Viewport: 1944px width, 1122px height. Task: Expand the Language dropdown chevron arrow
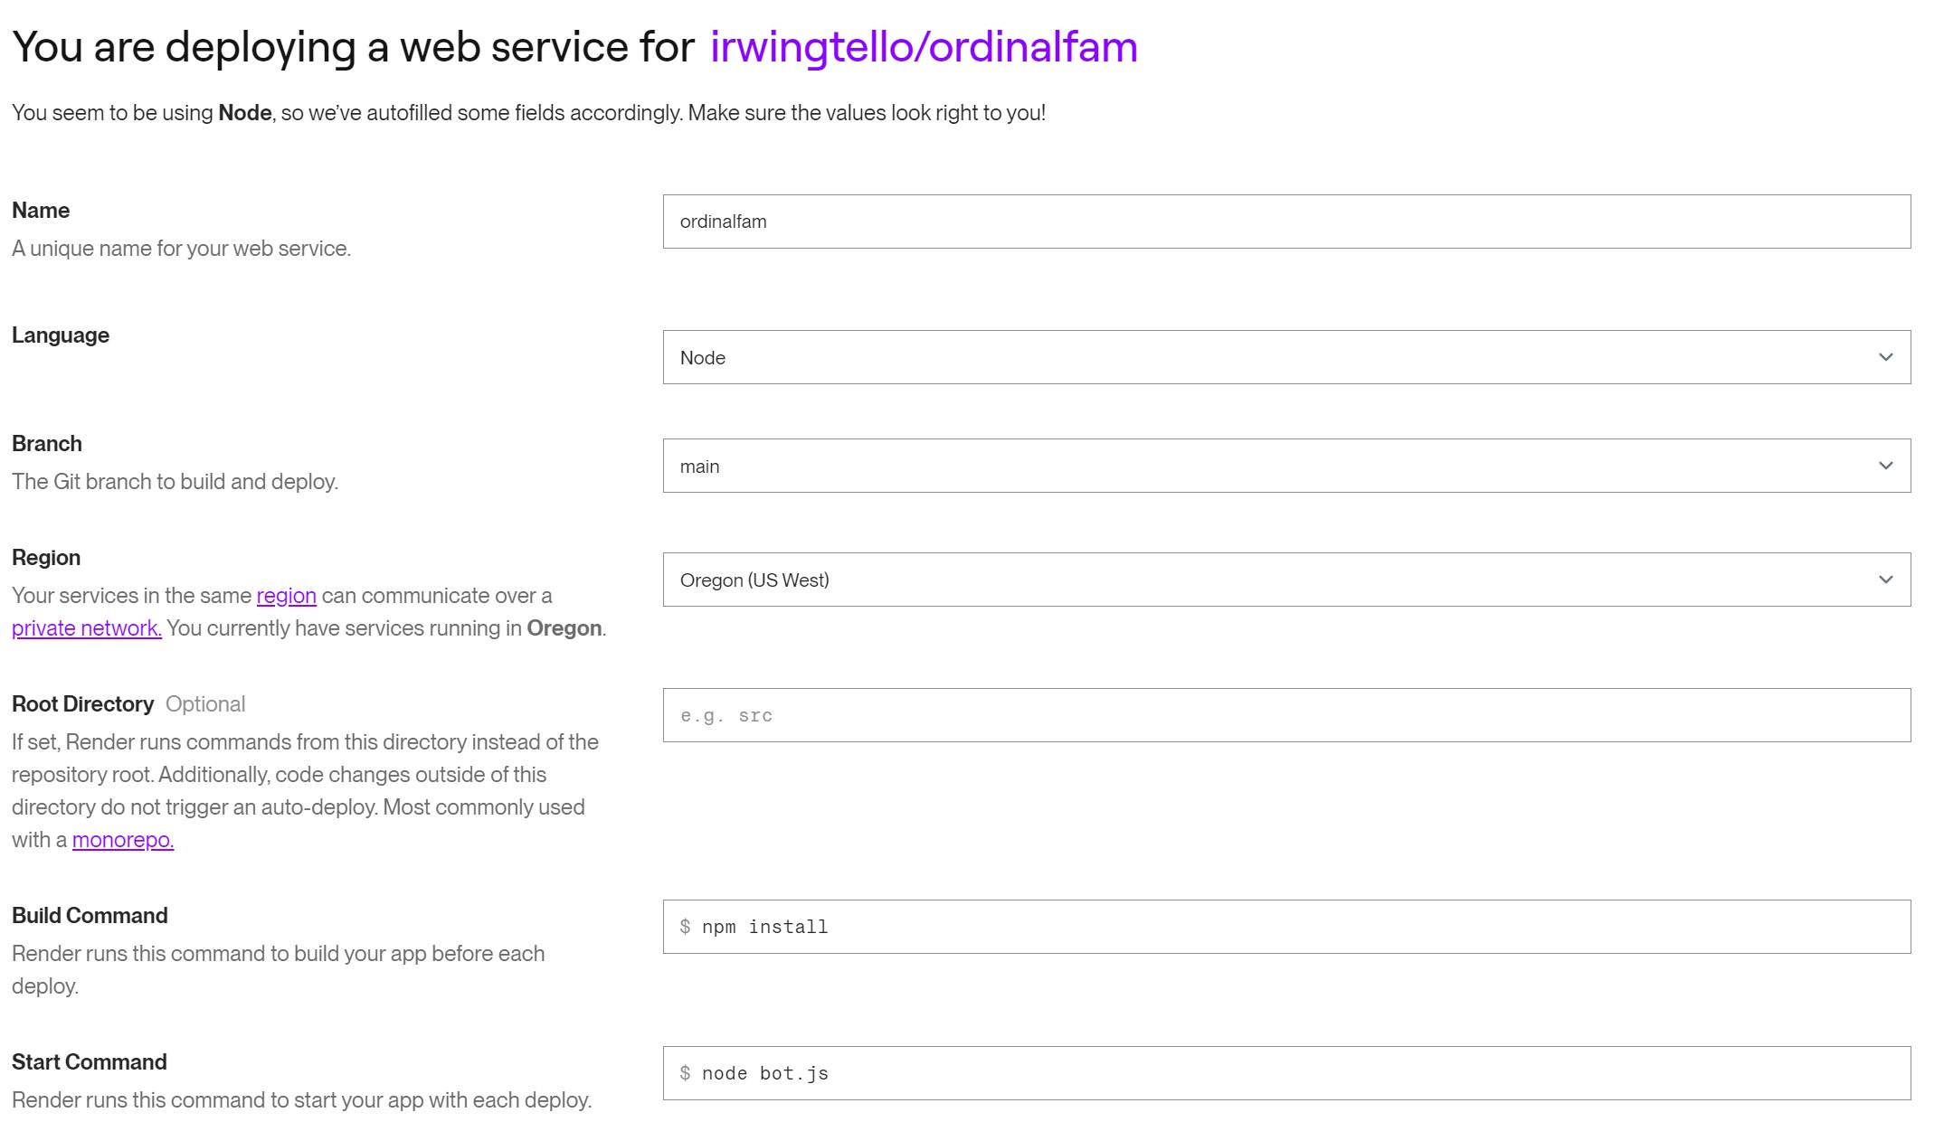tap(1885, 357)
